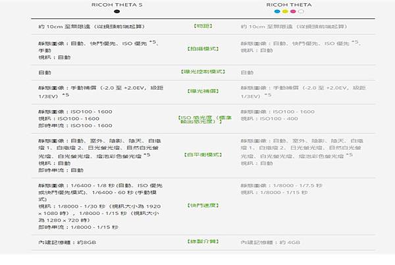Click THETA S '靜態圖像：自動、快門優先、ISO 優先' line
This screenshot has width=395, height=265.
99,43
